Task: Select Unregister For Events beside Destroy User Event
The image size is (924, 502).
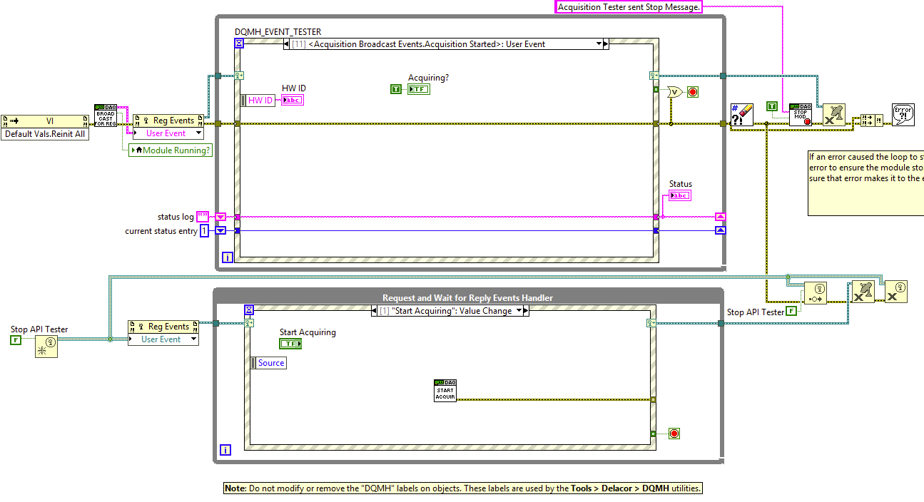Action: 863,292
